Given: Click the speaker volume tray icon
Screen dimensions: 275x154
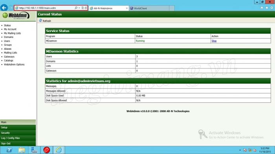Looking at the screenshot, I should 255,150.
